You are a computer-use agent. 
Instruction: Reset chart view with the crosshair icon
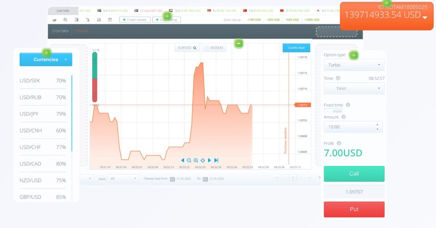click(203, 160)
